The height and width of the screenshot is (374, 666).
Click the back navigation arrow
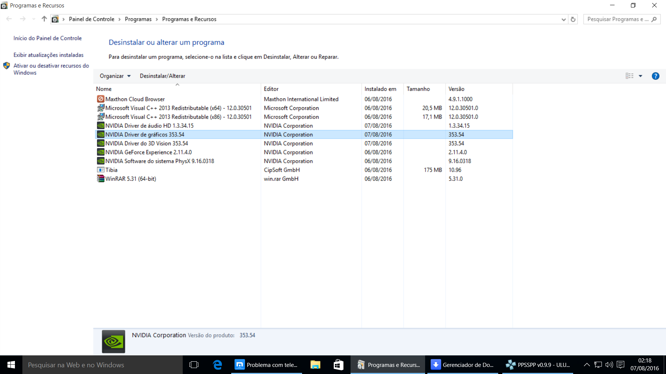coord(9,19)
